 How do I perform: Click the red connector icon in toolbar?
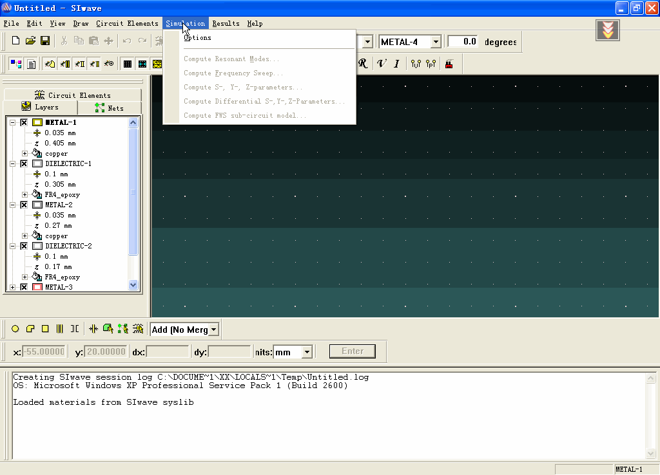(449, 64)
